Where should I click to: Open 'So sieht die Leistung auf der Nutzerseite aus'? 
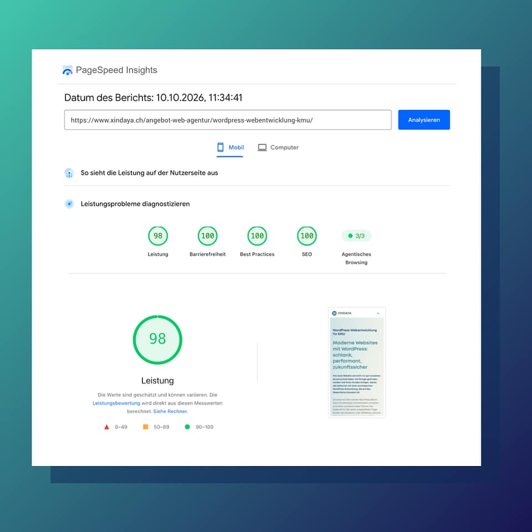149,173
